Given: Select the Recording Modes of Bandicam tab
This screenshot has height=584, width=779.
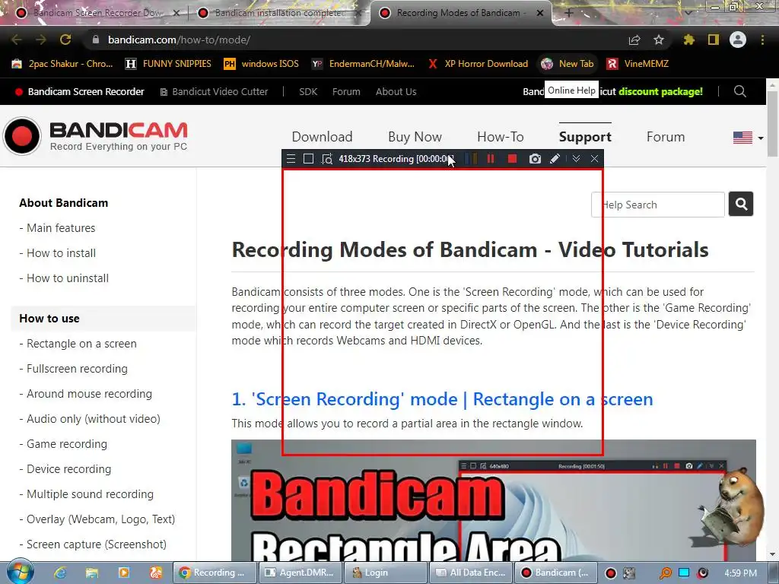Looking at the screenshot, I should [460, 13].
